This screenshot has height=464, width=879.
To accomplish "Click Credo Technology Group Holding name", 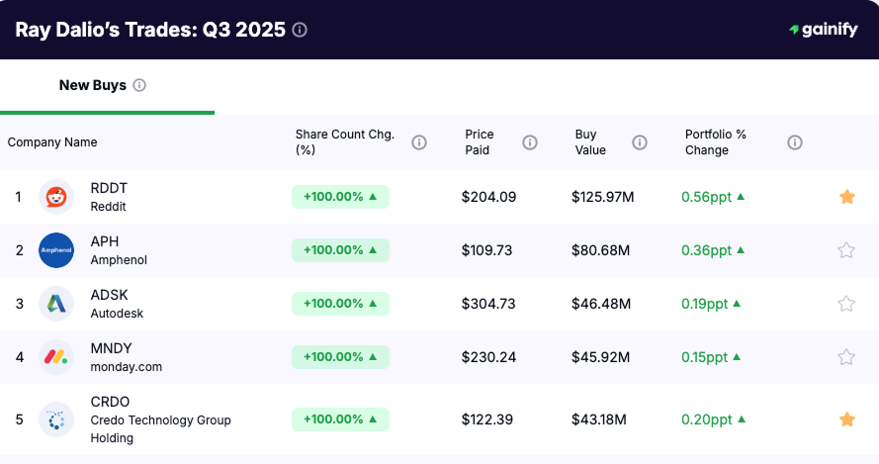I will pyautogui.click(x=161, y=428).
